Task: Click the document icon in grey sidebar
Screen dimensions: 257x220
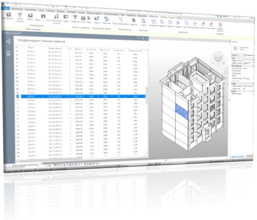Action: click(x=8, y=53)
